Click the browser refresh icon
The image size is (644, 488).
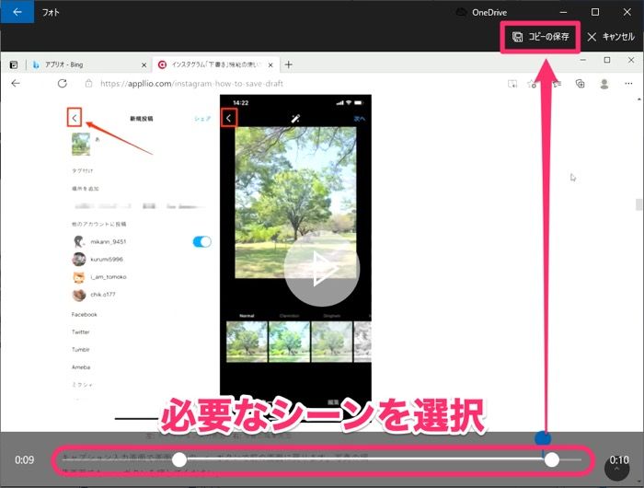(62, 83)
